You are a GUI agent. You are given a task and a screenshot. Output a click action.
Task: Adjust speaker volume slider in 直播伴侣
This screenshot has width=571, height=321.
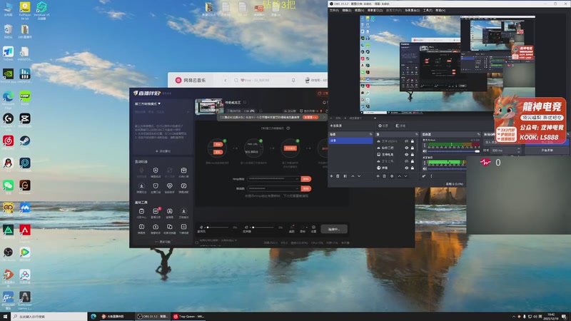click(263, 228)
